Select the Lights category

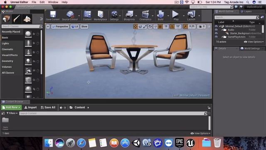coord(12,43)
